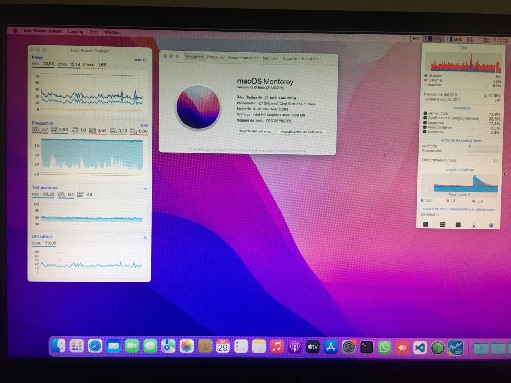Click the Temperature heading in Intel Power Gadget

click(44, 187)
